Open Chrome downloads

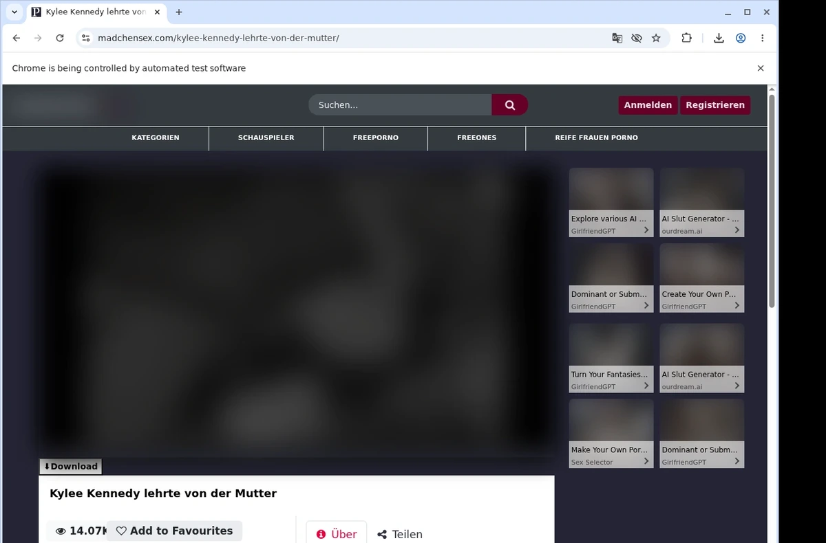point(719,38)
